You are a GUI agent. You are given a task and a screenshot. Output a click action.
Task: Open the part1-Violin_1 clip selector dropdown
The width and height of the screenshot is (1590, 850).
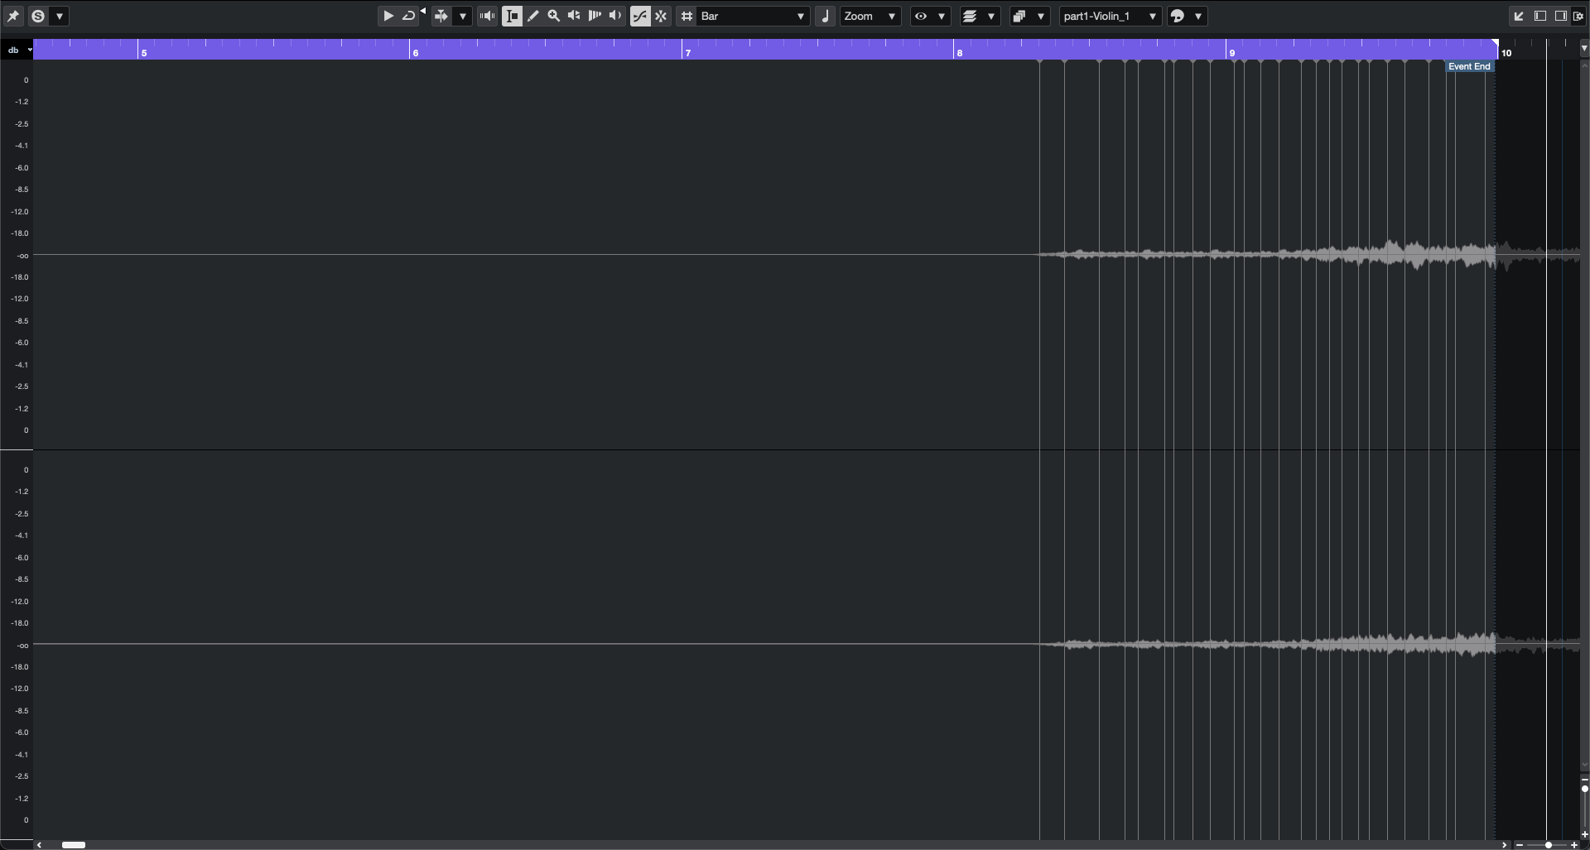click(x=1111, y=16)
